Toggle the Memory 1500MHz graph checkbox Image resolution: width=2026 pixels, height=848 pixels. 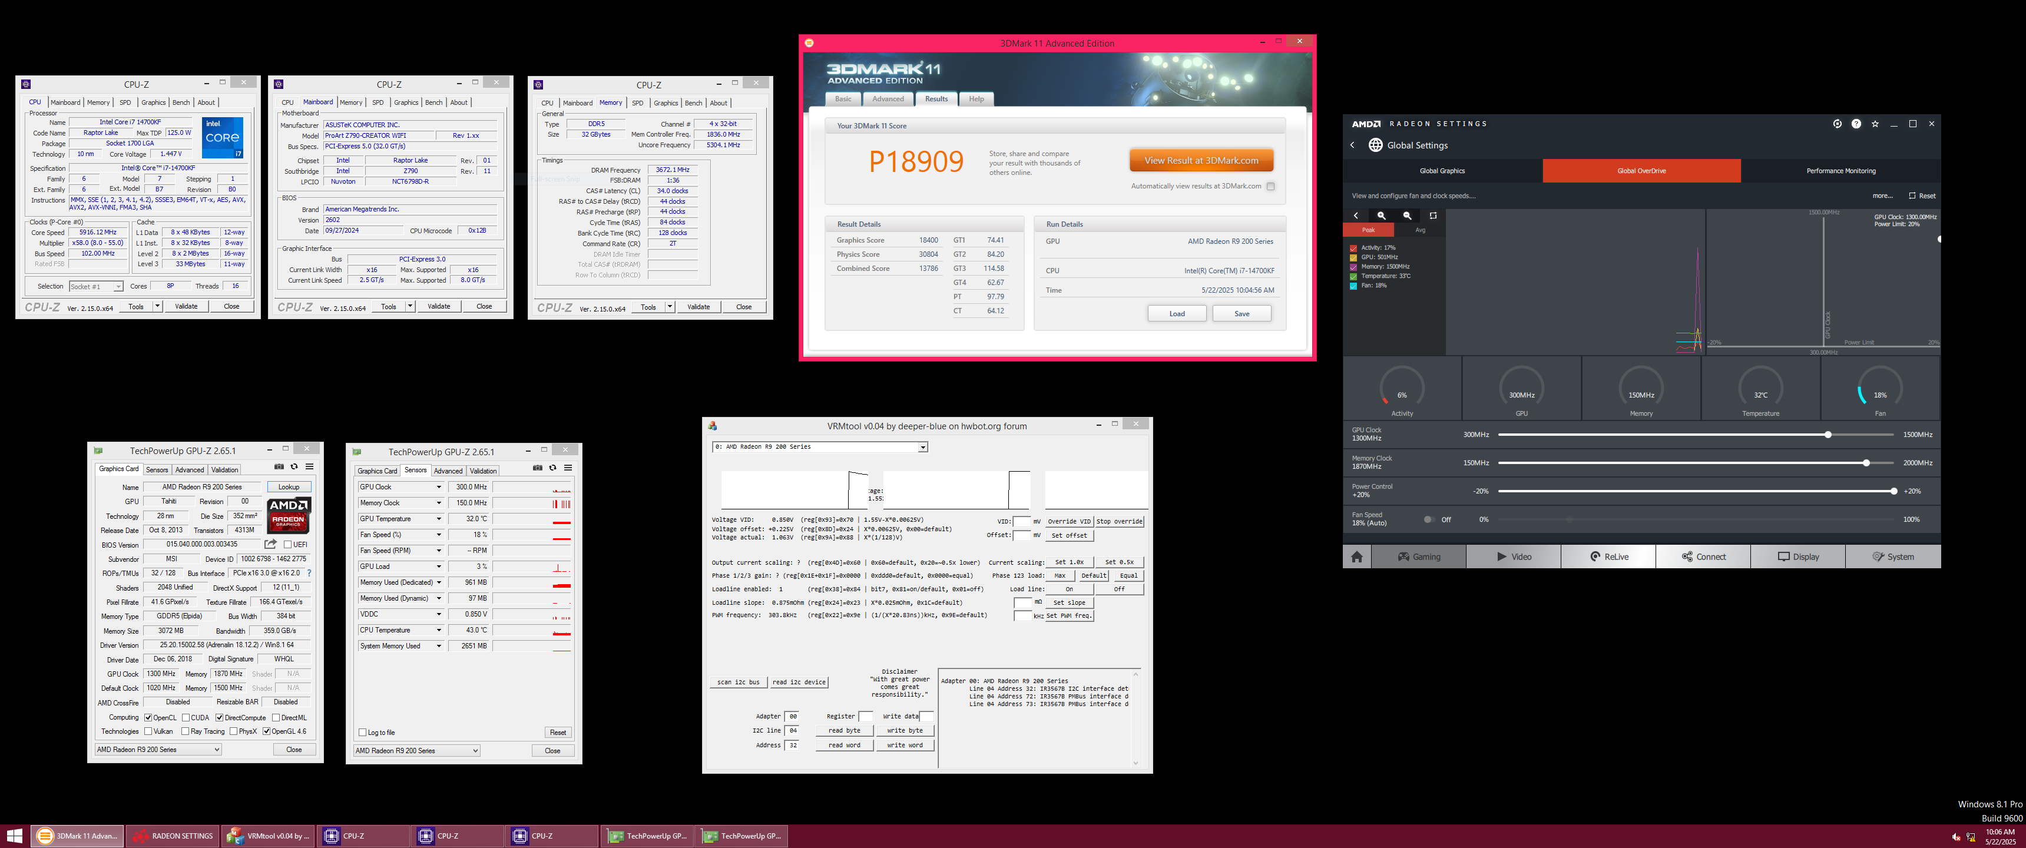(1353, 267)
